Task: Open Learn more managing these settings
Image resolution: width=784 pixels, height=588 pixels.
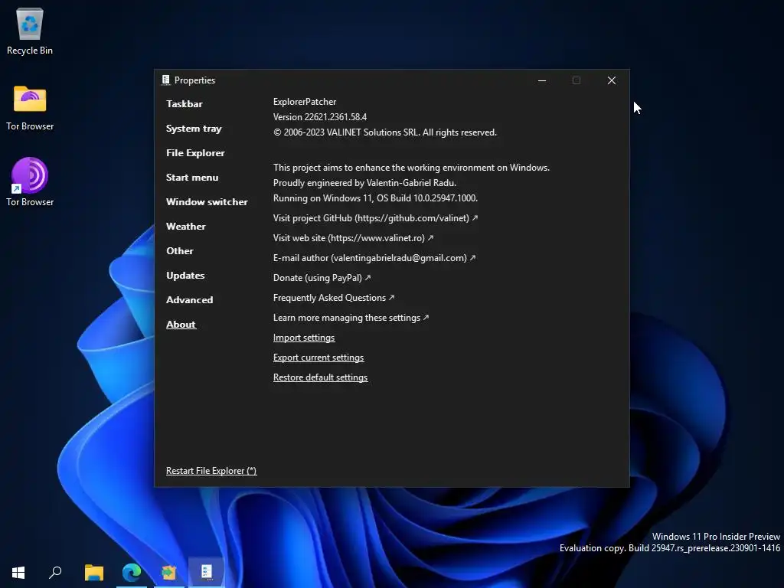Action: point(351,318)
